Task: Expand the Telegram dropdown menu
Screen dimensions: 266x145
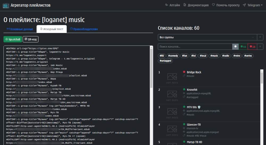Action: point(253,5)
